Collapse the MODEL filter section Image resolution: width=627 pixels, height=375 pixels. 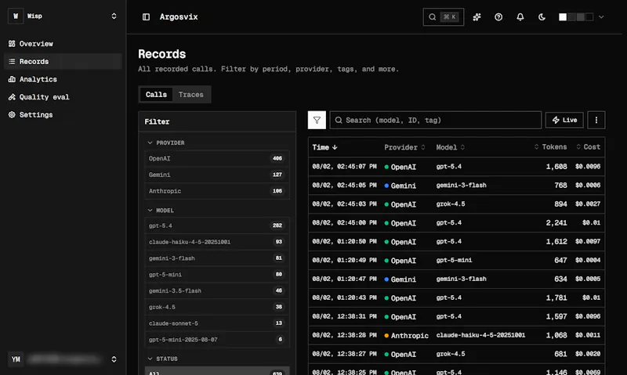pyautogui.click(x=161, y=210)
